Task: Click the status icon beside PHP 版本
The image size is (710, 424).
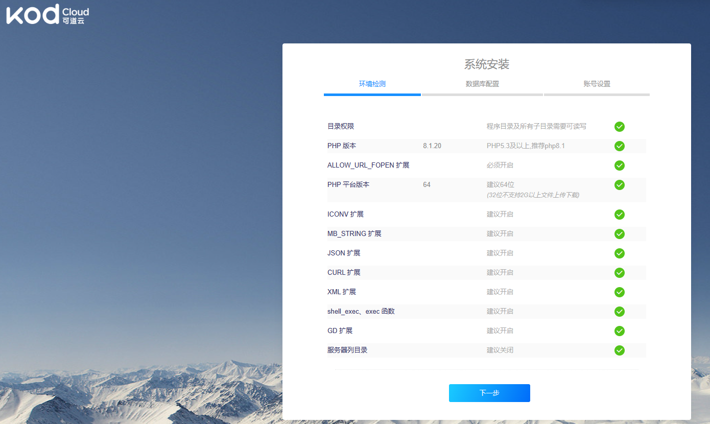Action: click(x=620, y=146)
